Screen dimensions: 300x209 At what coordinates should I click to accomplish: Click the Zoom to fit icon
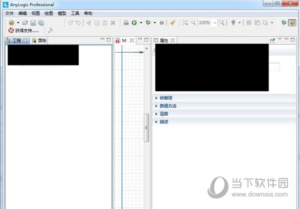[185, 23]
